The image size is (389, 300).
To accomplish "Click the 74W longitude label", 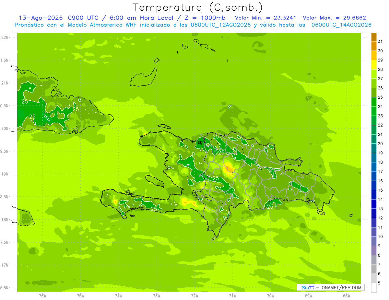I will 118,295.
